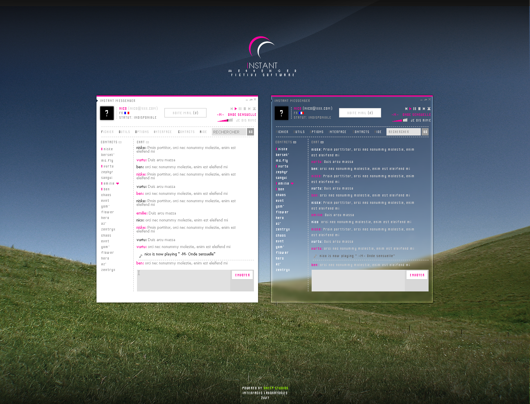Skip to previous track in dark window
The height and width of the screenshot is (404, 530).
pos(406,108)
